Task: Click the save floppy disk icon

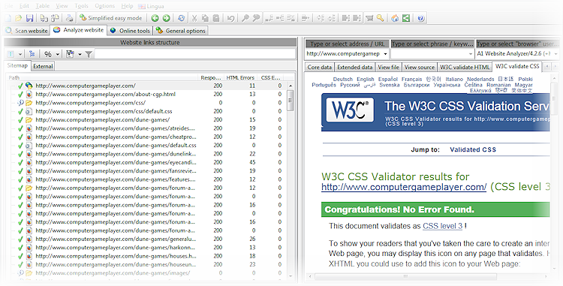Action: (x=30, y=18)
